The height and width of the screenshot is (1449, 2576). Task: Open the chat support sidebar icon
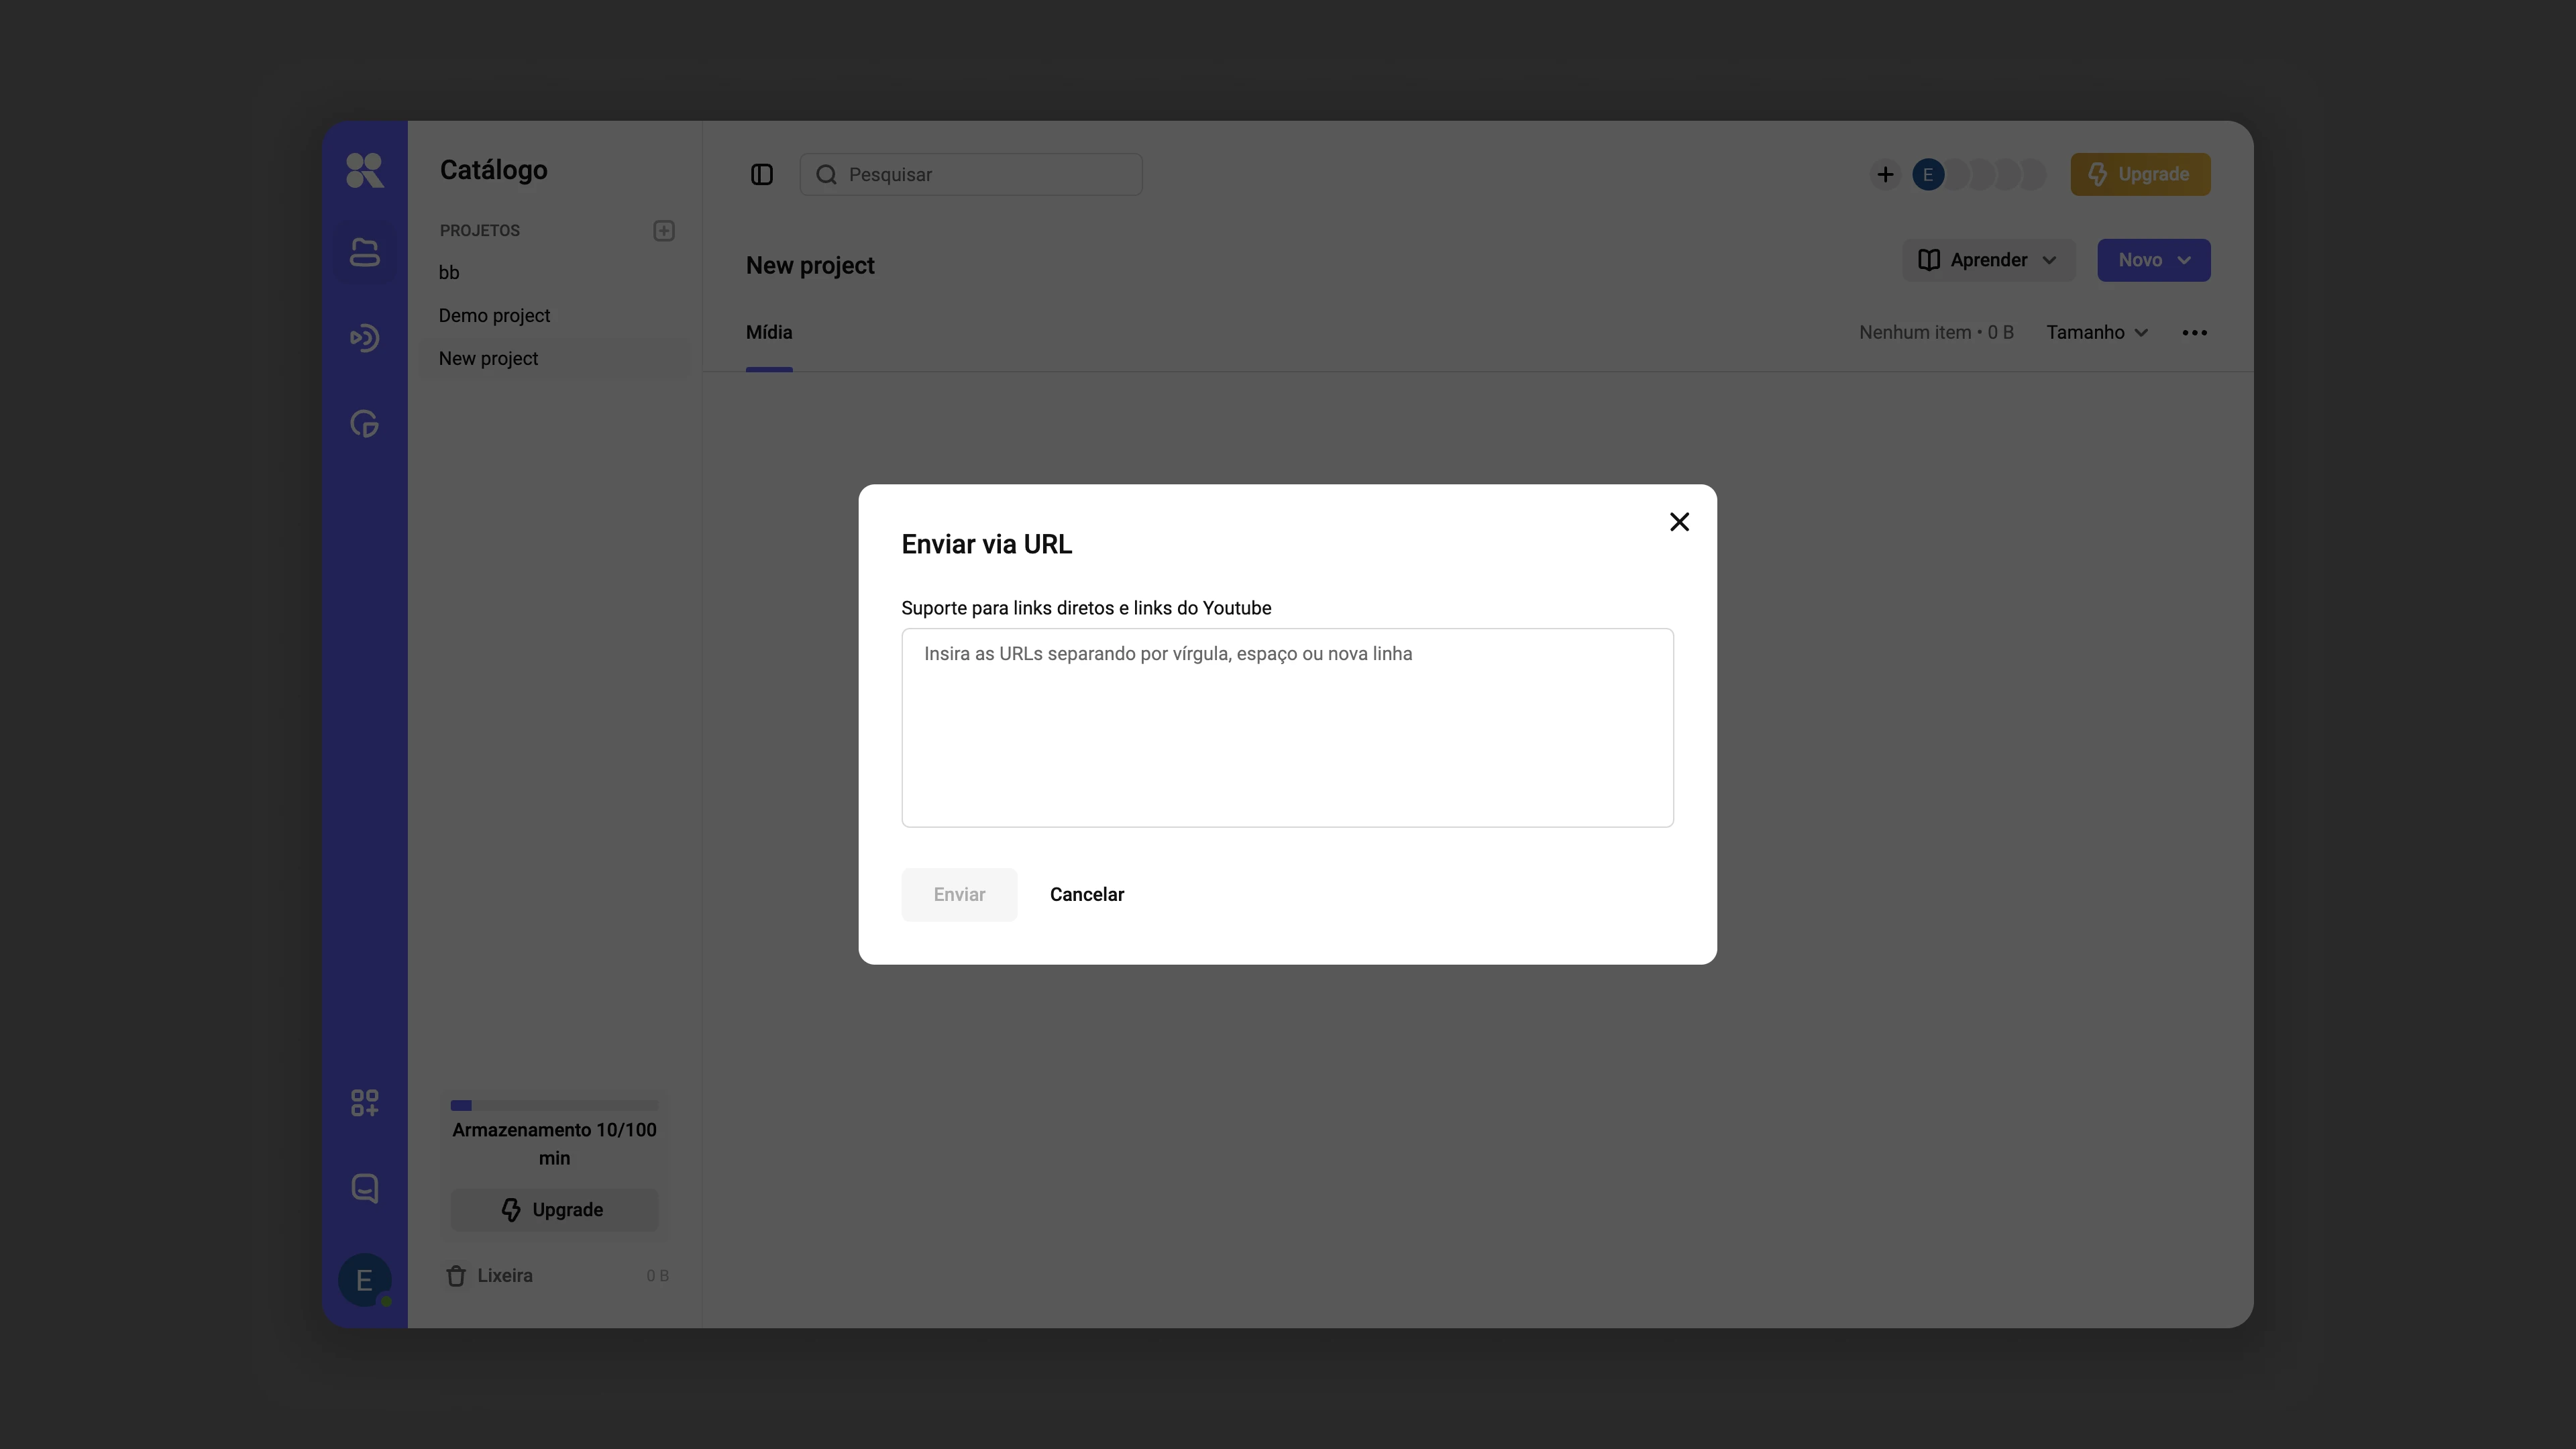[364, 1188]
